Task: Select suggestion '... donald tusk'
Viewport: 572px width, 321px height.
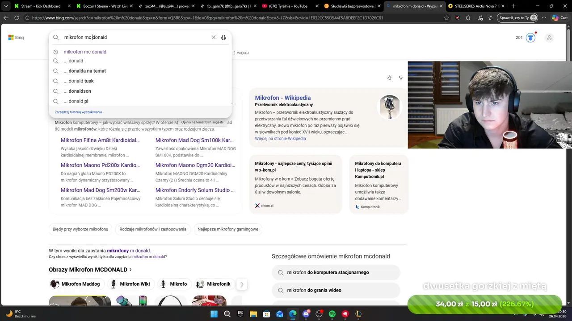Action: click(x=140, y=81)
